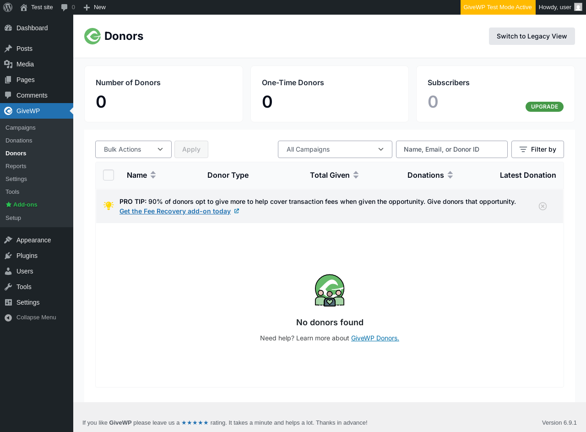Click the Plugins plug icon

tap(8, 256)
